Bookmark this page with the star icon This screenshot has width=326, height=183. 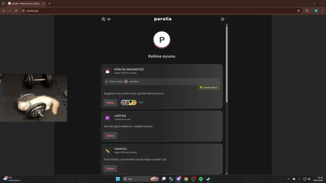pos(298,11)
